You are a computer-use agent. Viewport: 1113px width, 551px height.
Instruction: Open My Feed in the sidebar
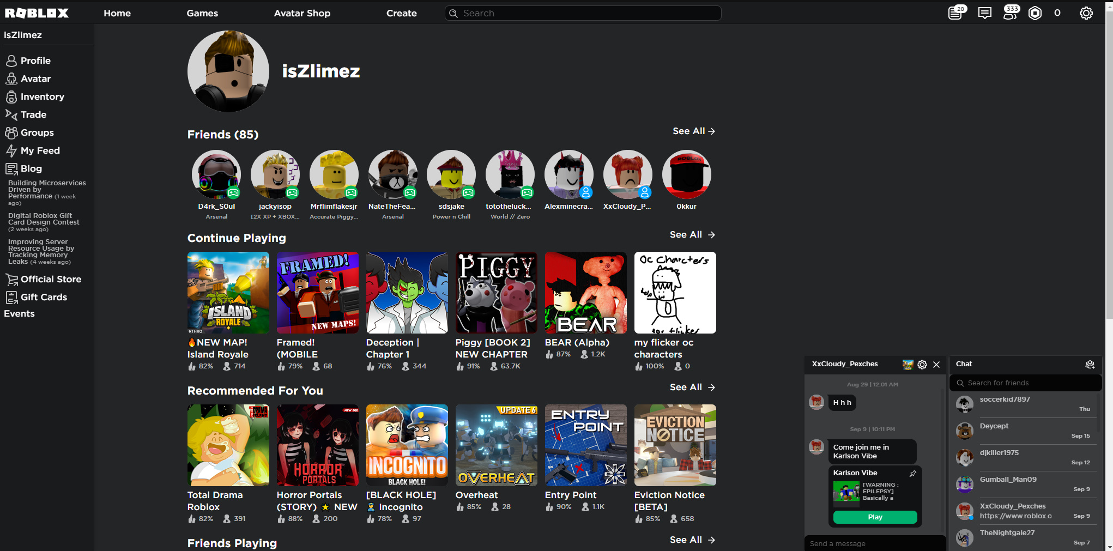coord(33,150)
